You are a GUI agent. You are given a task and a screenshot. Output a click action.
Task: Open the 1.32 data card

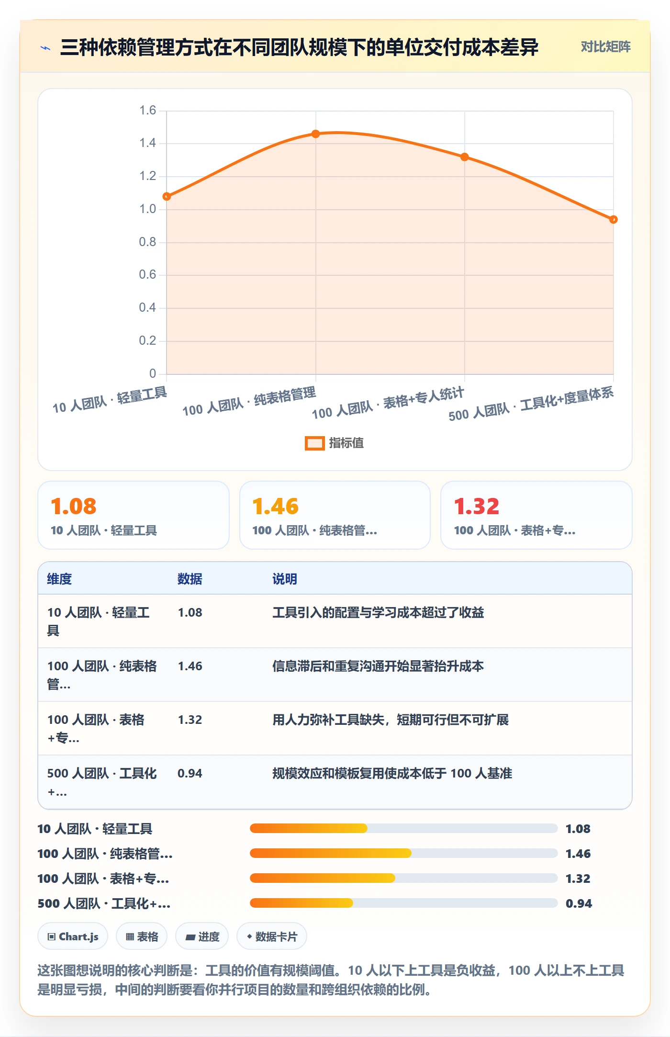(536, 515)
